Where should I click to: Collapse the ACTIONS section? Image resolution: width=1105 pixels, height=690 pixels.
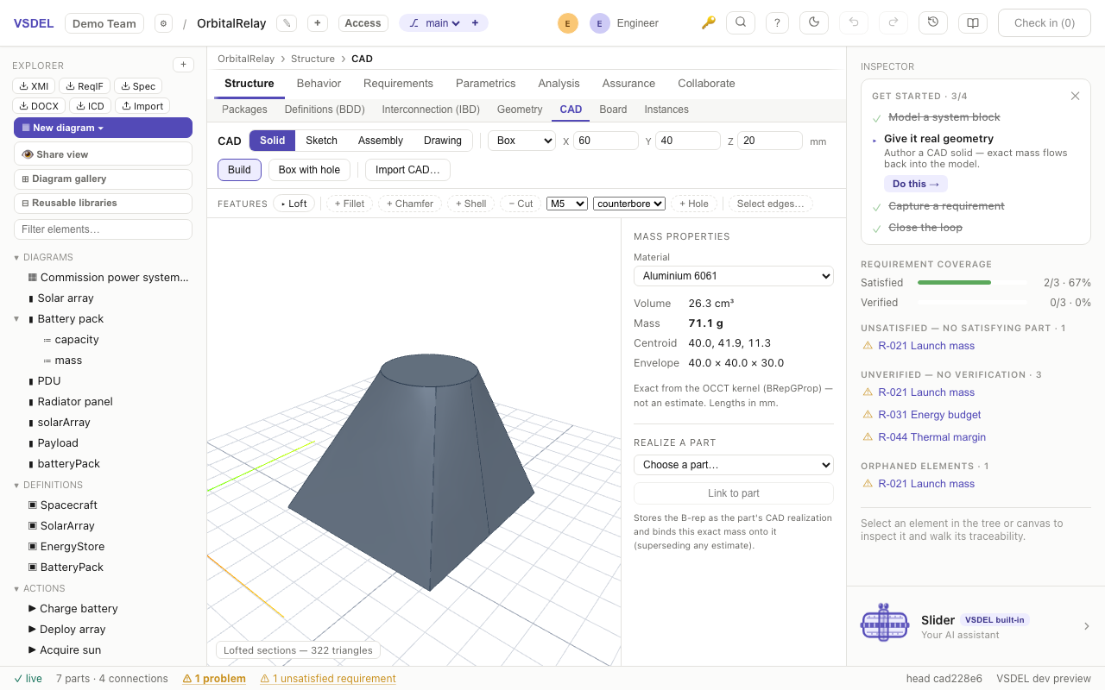click(16, 588)
